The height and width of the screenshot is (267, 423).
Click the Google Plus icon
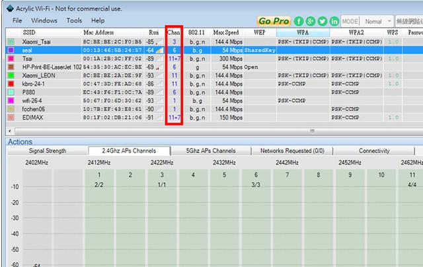coord(311,21)
